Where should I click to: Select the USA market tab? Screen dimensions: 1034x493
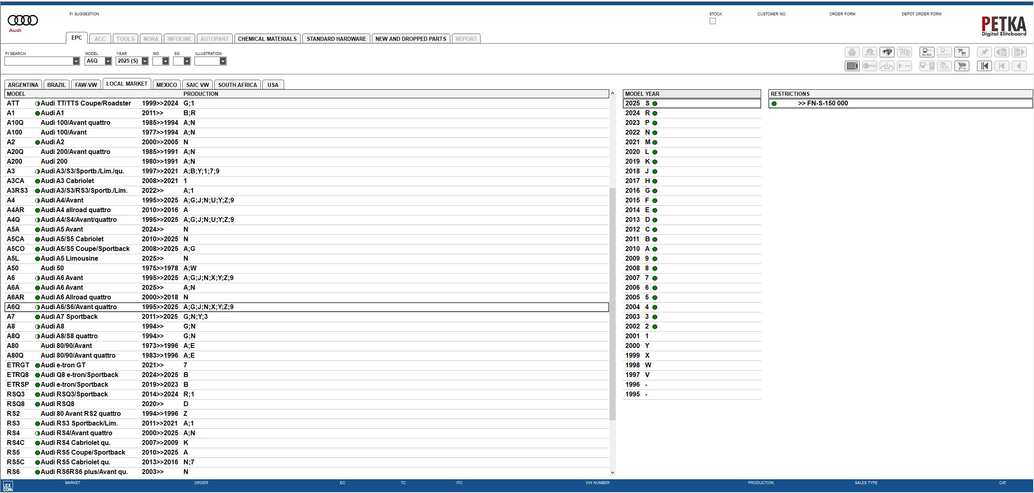click(273, 85)
